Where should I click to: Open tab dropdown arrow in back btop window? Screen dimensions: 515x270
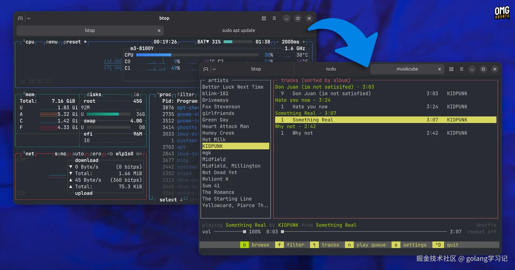(29, 18)
